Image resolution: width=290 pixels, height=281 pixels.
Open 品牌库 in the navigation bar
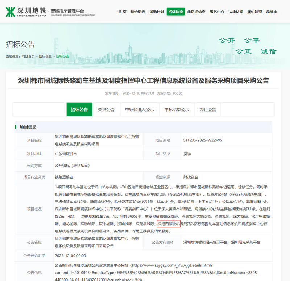click(272, 12)
